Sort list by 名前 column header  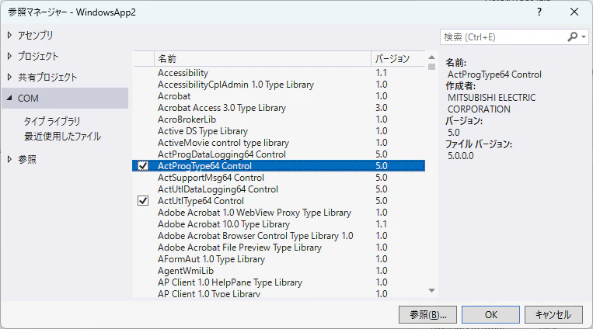(x=263, y=58)
